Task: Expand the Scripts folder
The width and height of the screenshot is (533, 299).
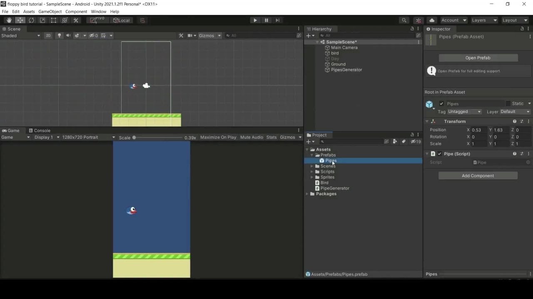Action: (311, 172)
